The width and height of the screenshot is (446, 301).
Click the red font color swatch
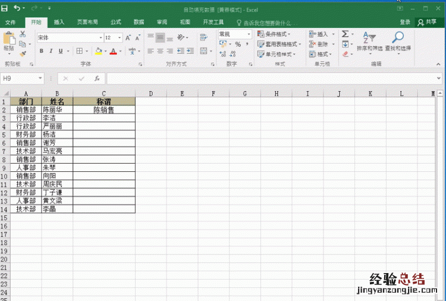pos(113,52)
